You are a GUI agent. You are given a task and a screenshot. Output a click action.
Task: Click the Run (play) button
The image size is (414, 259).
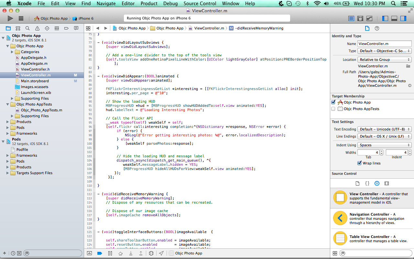tap(10, 18)
